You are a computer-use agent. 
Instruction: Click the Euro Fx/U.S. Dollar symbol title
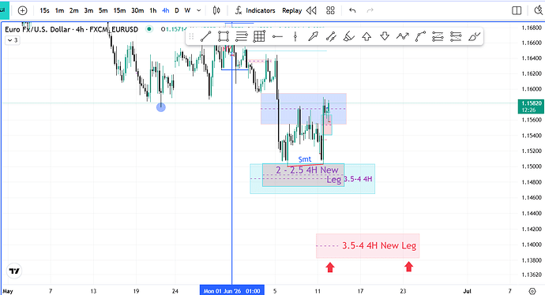click(71, 29)
